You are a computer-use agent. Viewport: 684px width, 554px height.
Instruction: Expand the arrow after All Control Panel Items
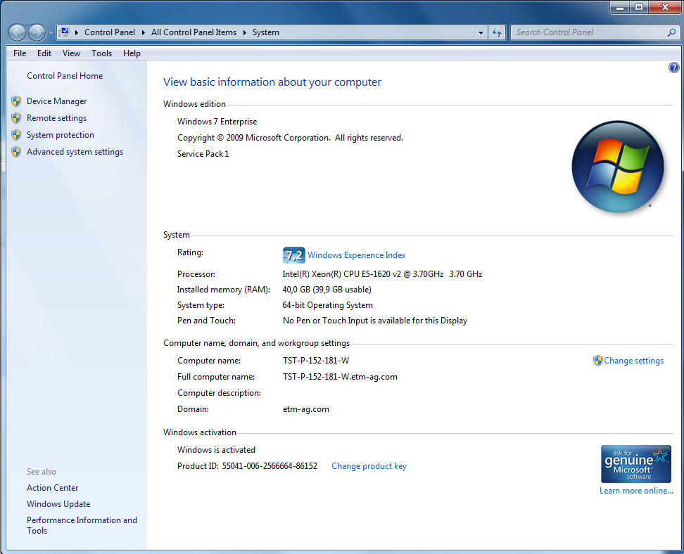pyautogui.click(x=245, y=32)
